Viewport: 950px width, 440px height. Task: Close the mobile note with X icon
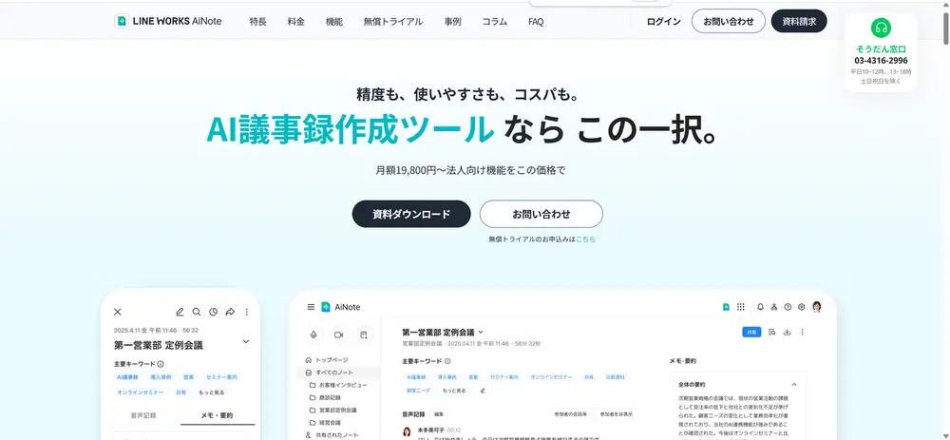[x=118, y=312]
